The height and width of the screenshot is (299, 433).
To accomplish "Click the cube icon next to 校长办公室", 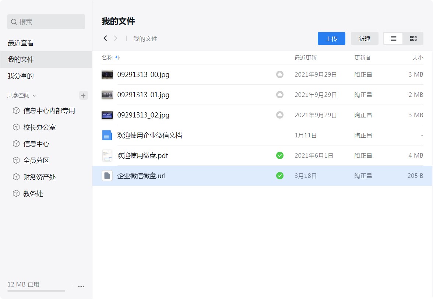I will pos(16,127).
